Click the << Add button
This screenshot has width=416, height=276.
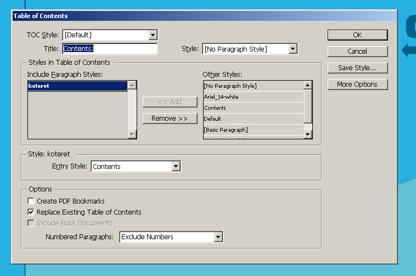tap(170, 102)
